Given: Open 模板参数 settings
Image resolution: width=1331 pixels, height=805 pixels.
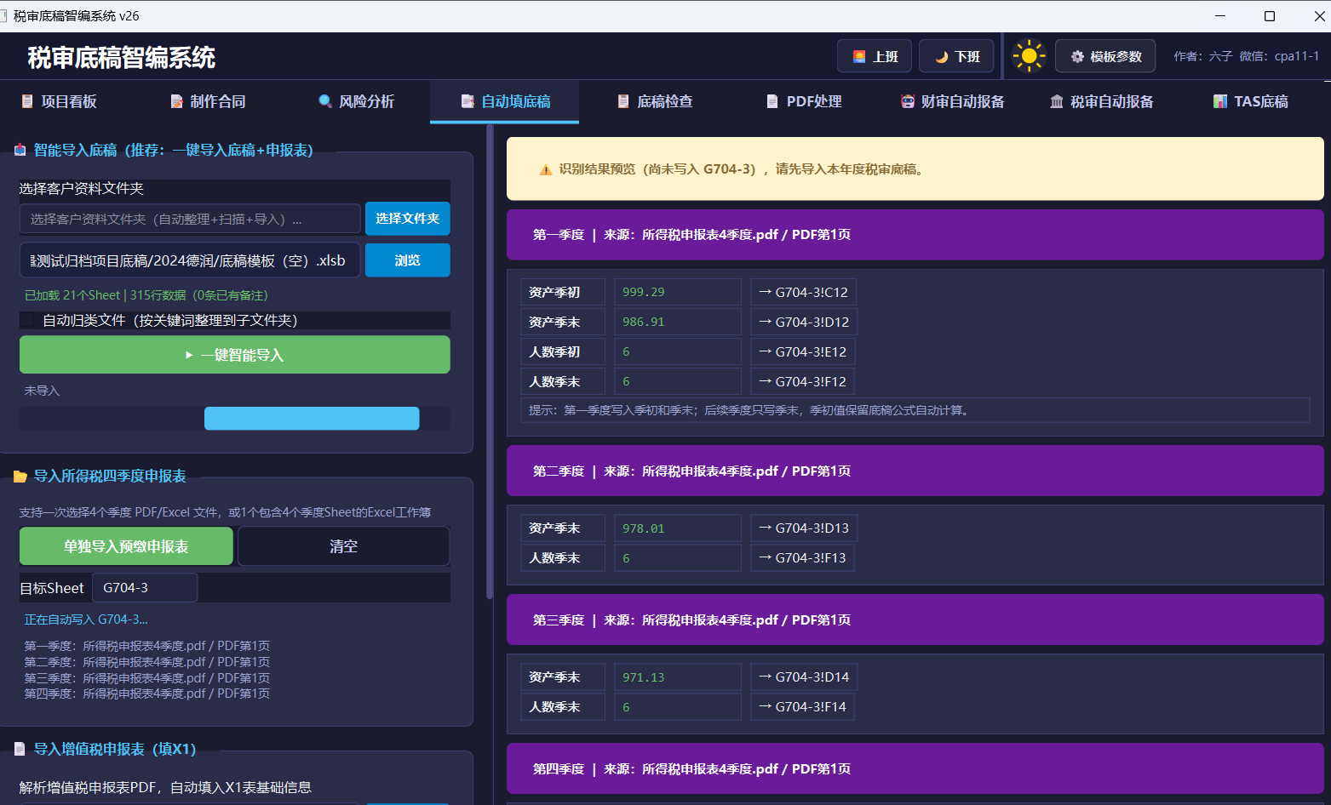Looking at the screenshot, I should (1105, 56).
